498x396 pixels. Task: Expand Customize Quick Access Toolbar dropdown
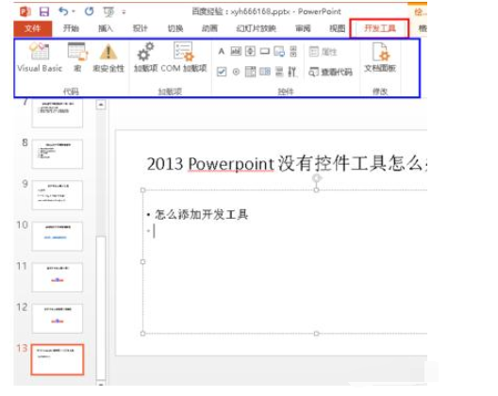tap(124, 12)
